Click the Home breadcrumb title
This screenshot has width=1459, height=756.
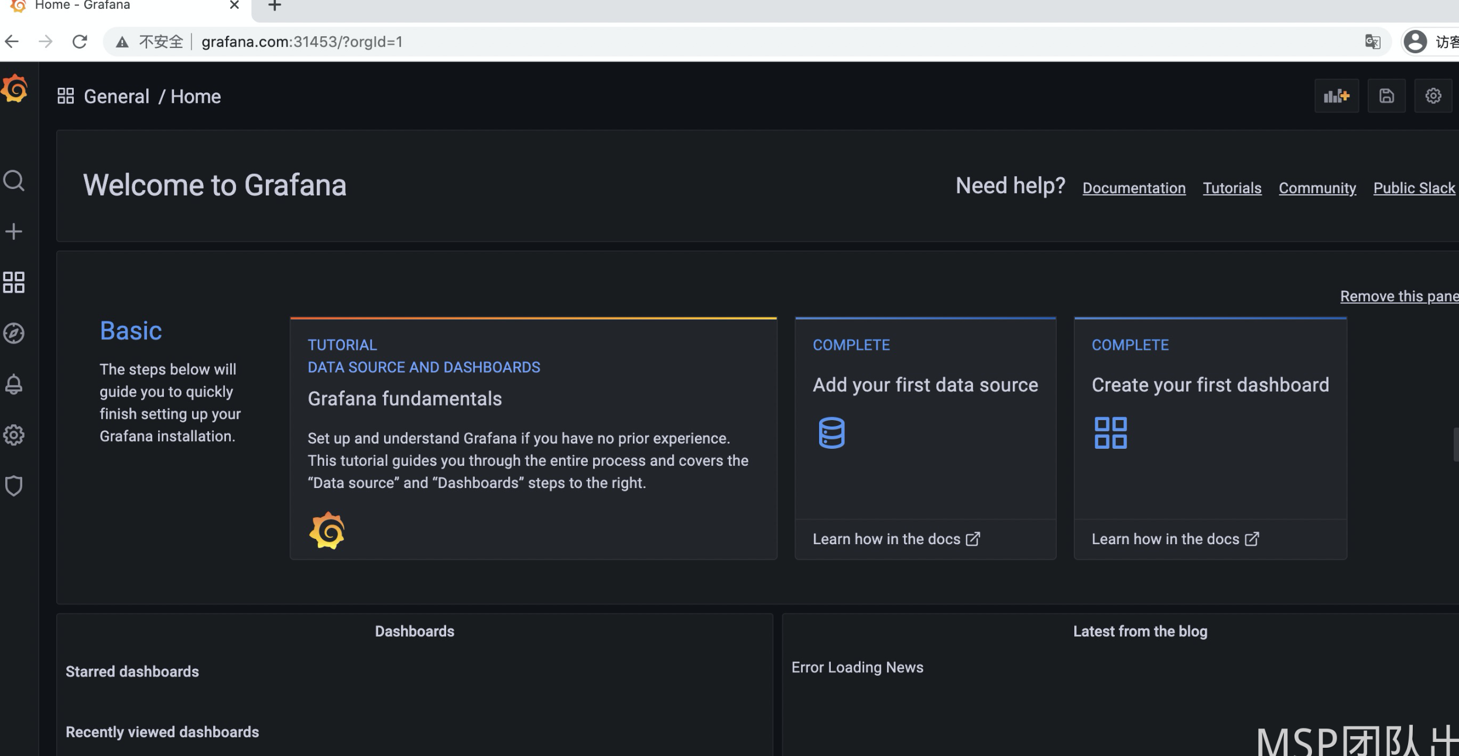click(196, 97)
